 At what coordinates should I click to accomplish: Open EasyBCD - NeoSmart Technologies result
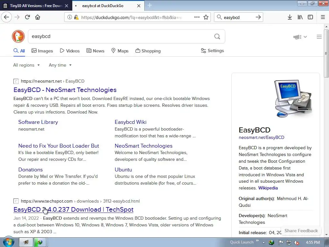65,90
